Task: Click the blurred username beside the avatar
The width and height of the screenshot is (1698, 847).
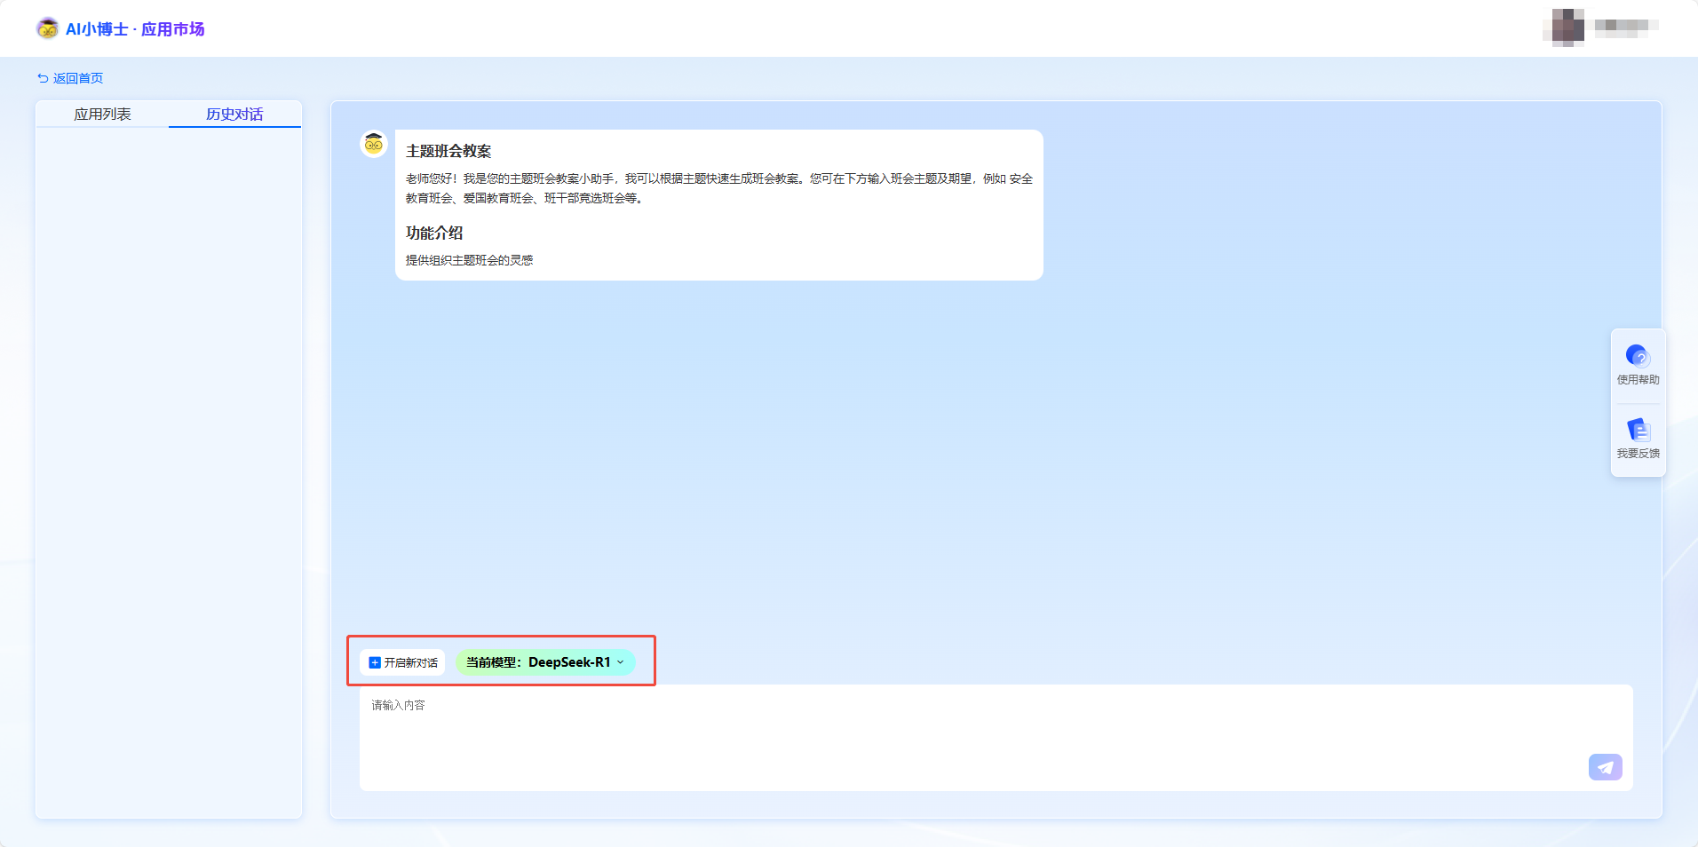Action: 1625,27
